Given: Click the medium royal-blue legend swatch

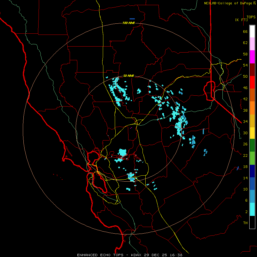Looking at the screenshot, I should [x=252, y=184].
